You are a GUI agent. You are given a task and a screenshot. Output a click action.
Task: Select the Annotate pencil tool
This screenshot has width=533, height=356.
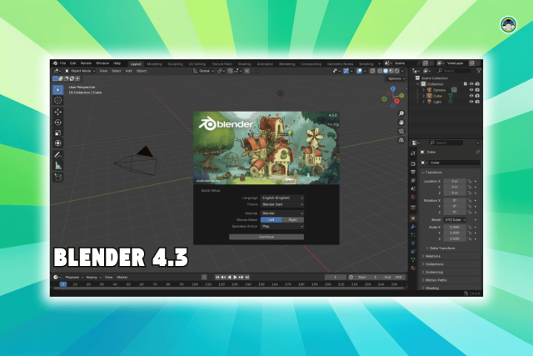coord(57,154)
